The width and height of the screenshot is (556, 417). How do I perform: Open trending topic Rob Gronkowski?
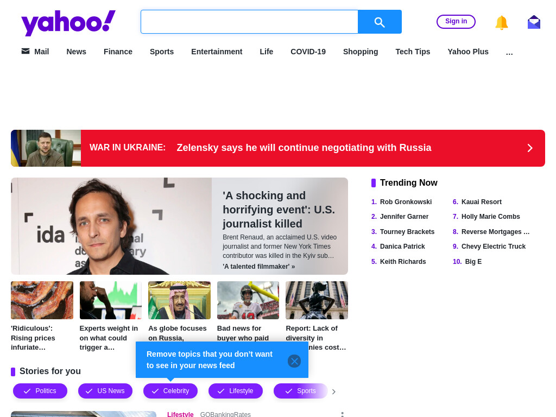[x=406, y=202]
